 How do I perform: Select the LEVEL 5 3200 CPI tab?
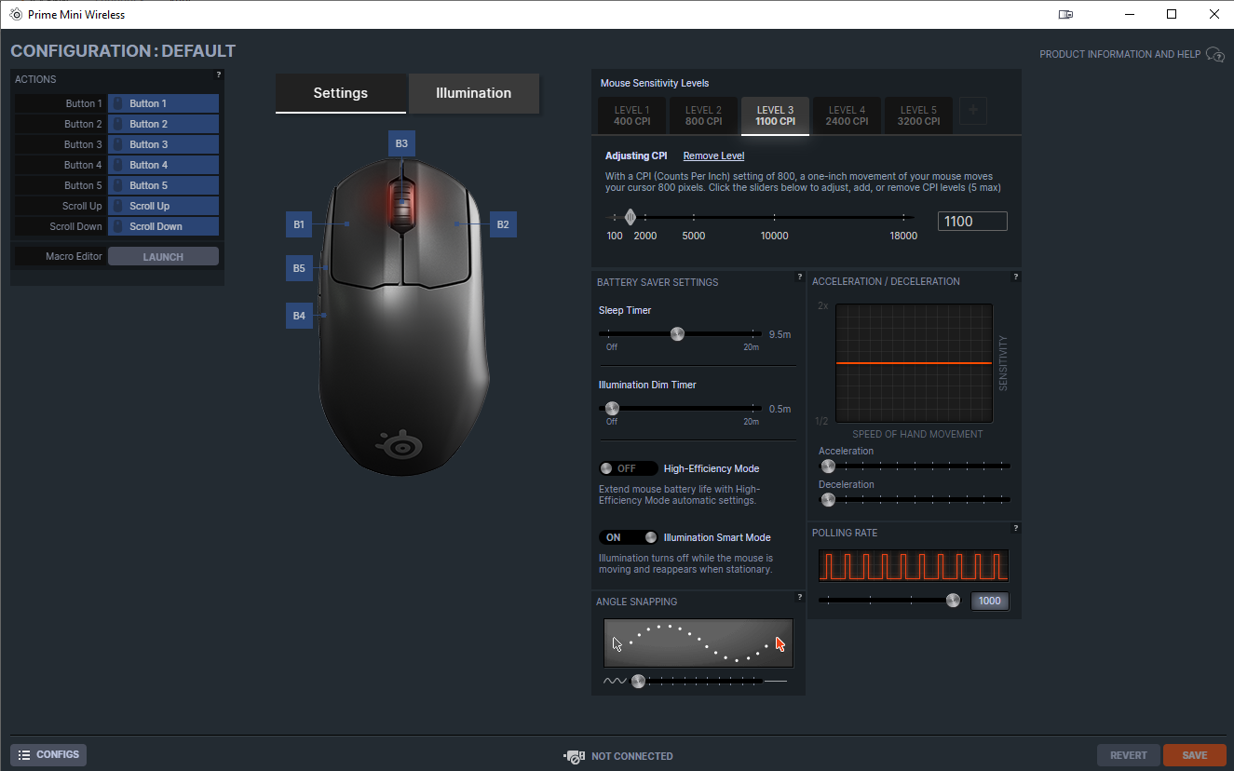point(917,115)
